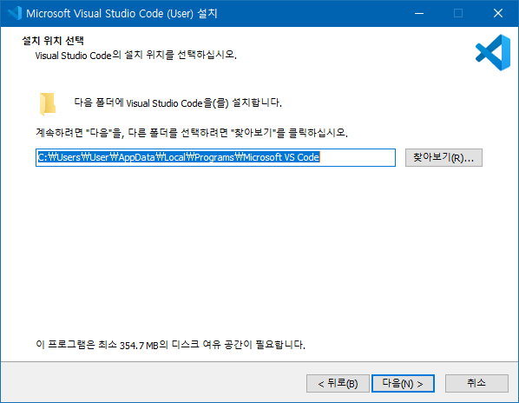Click the disabled maximize button
Image resolution: width=519 pixels, height=403 pixels.
[458, 13]
